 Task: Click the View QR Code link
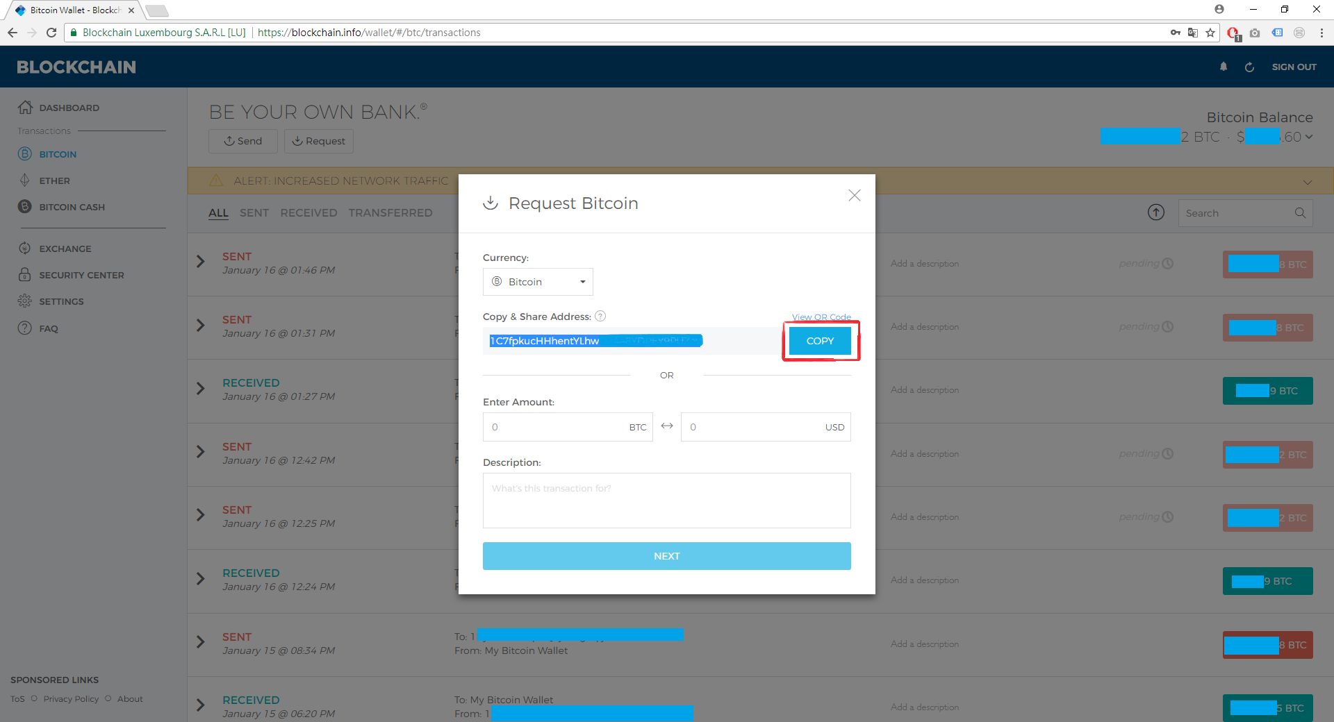pos(821,317)
